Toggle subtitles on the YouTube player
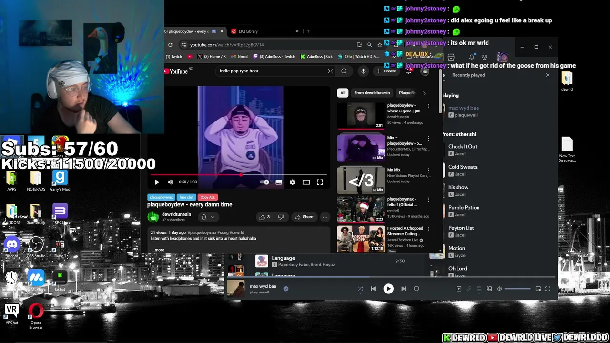 tap(279, 182)
